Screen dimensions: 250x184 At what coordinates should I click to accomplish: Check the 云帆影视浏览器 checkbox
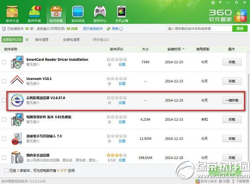click(4, 100)
